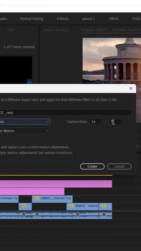Select the 'Cinematic Tra' video clip

9,199
